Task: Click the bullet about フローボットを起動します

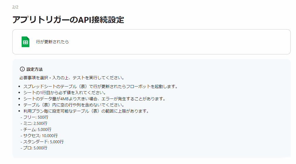Action: (x=101, y=87)
